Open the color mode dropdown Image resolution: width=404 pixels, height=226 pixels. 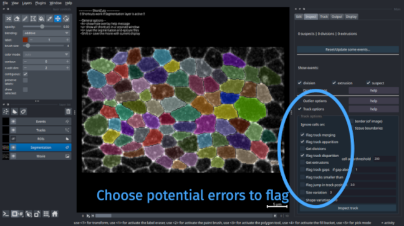pos(46,55)
